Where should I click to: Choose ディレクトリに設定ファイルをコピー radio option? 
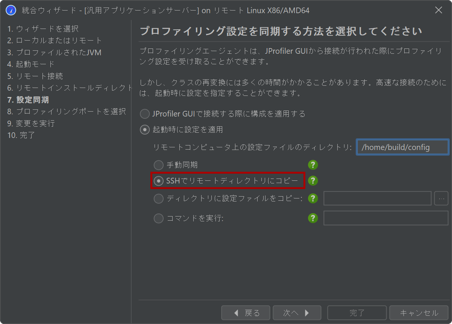pos(158,198)
